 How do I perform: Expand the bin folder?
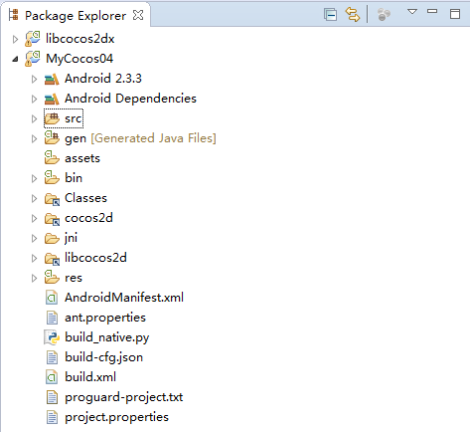click(x=34, y=178)
